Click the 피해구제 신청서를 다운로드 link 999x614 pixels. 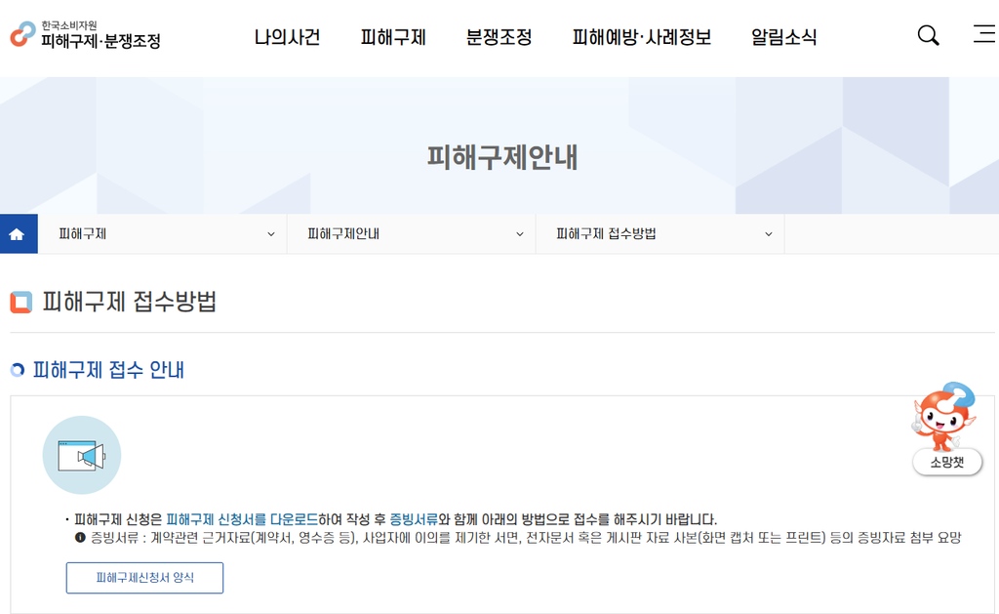[x=242, y=519]
